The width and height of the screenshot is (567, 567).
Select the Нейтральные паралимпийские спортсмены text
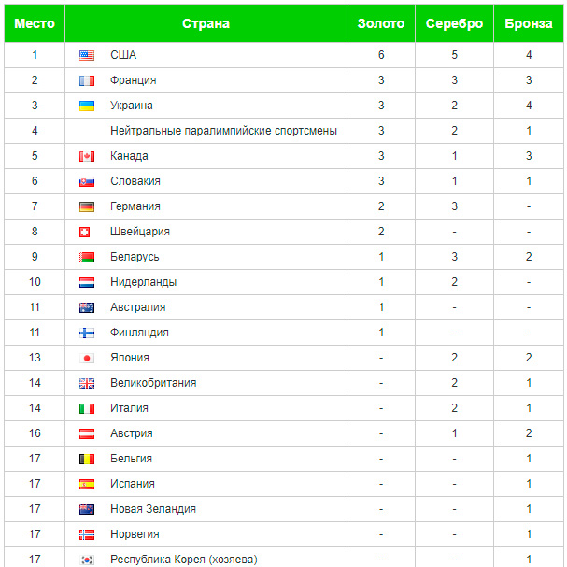(223, 131)
